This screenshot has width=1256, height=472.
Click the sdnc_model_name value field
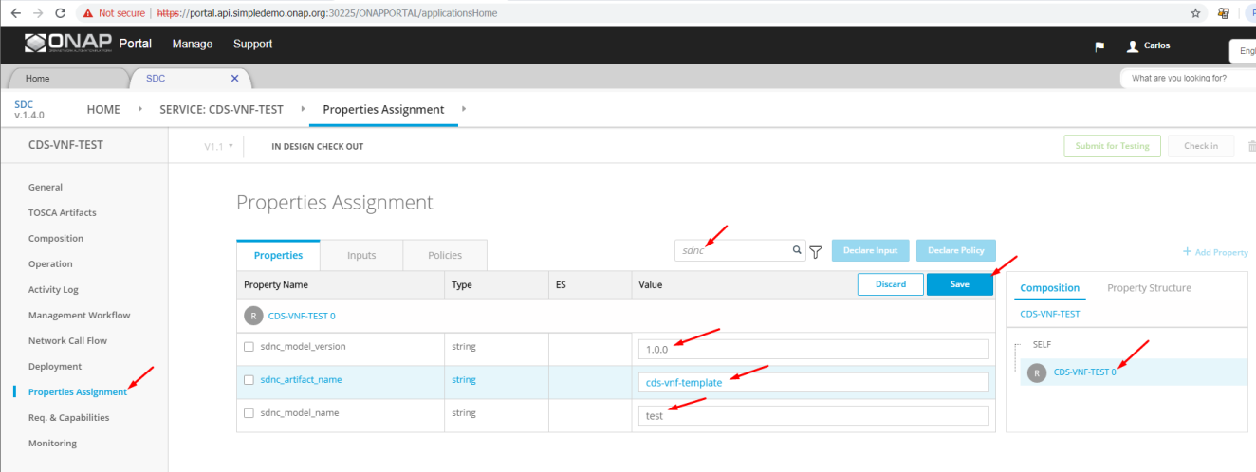pos(813,415)
